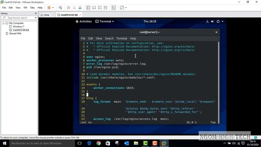Image resolution: width=261 pixels, height=147 pixels.
Task: Open Task View on the taskbar
Action: click(x=80, y=143)
